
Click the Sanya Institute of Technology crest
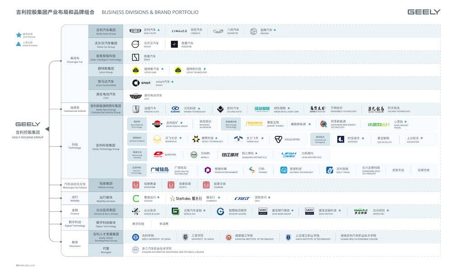288,237
